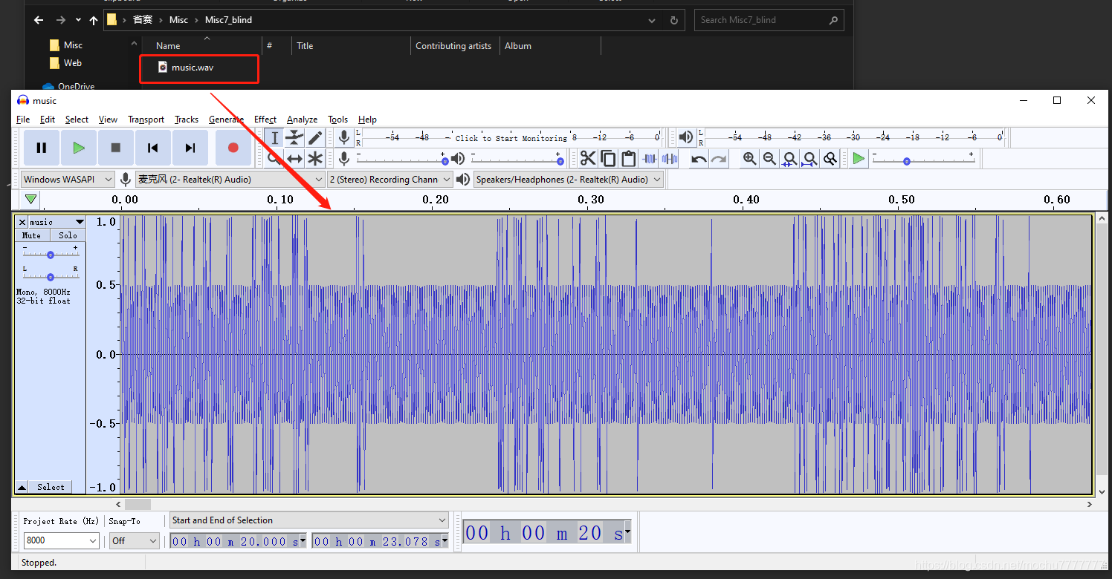Click the Paste clipboard icon
The width and height of the screenshot is (1112, 579).
click(x=629, y=158)
